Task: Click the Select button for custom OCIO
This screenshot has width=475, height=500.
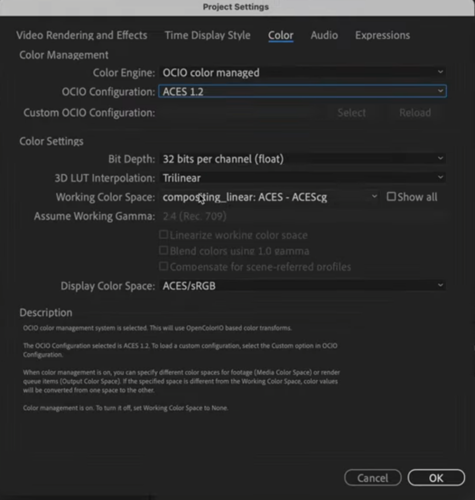Action: [x=351, y=113]
